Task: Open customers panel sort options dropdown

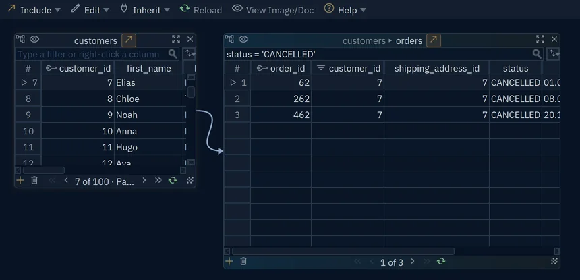Action: (190, 54)
